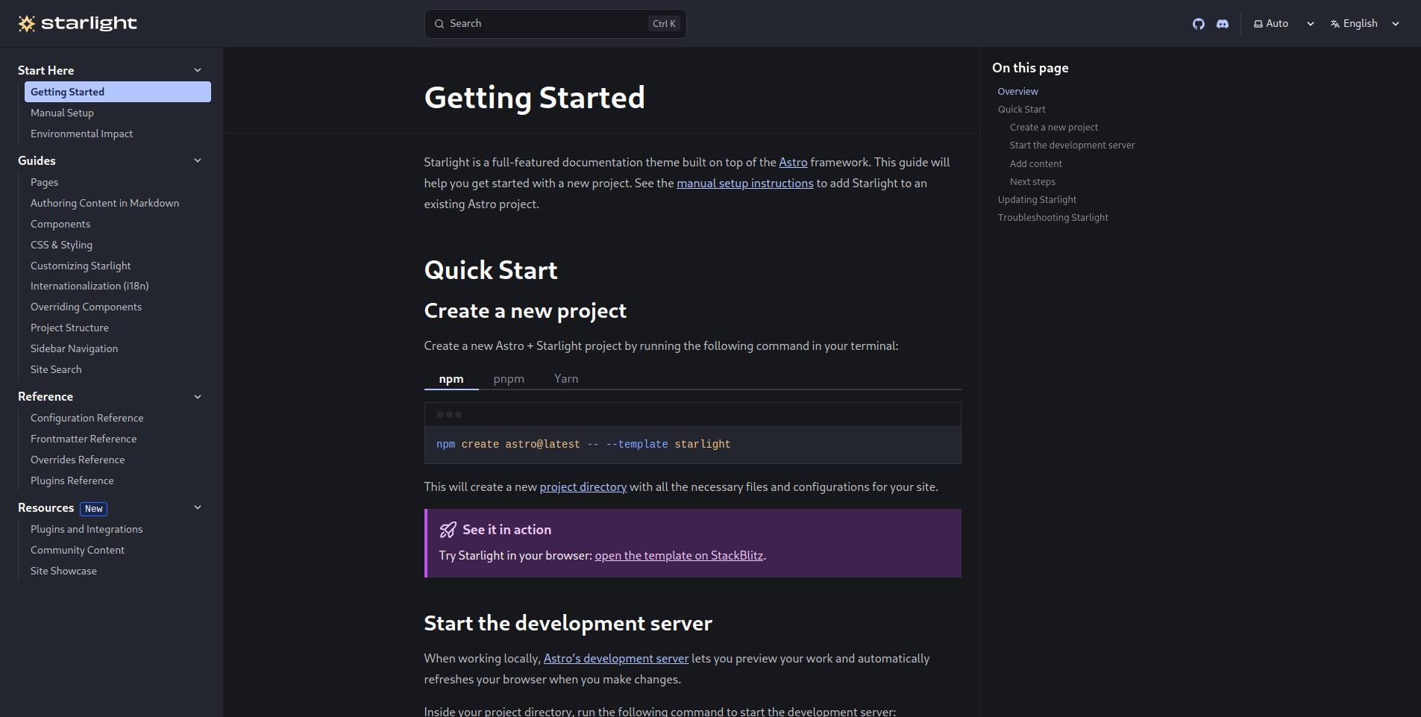Collapse the Reference sidebar group
This screenshot has width=1421, height=717.
point(198,397)
